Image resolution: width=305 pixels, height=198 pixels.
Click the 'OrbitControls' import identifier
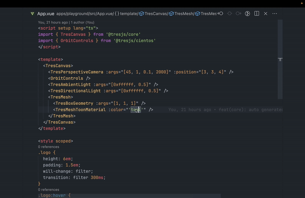77,41
